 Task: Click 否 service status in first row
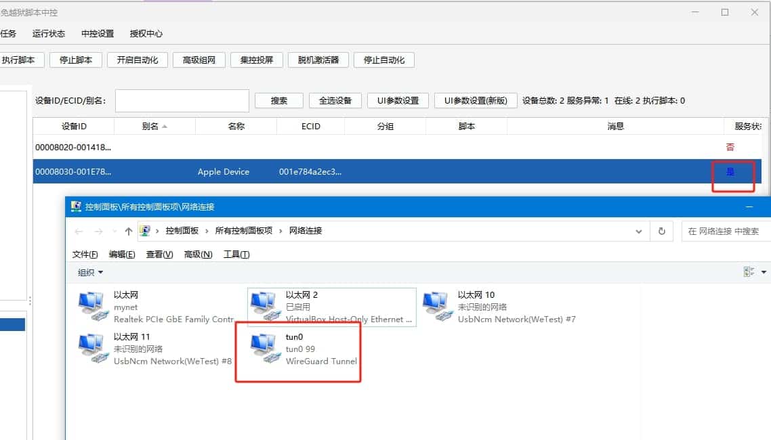click(x=730, y=147)
